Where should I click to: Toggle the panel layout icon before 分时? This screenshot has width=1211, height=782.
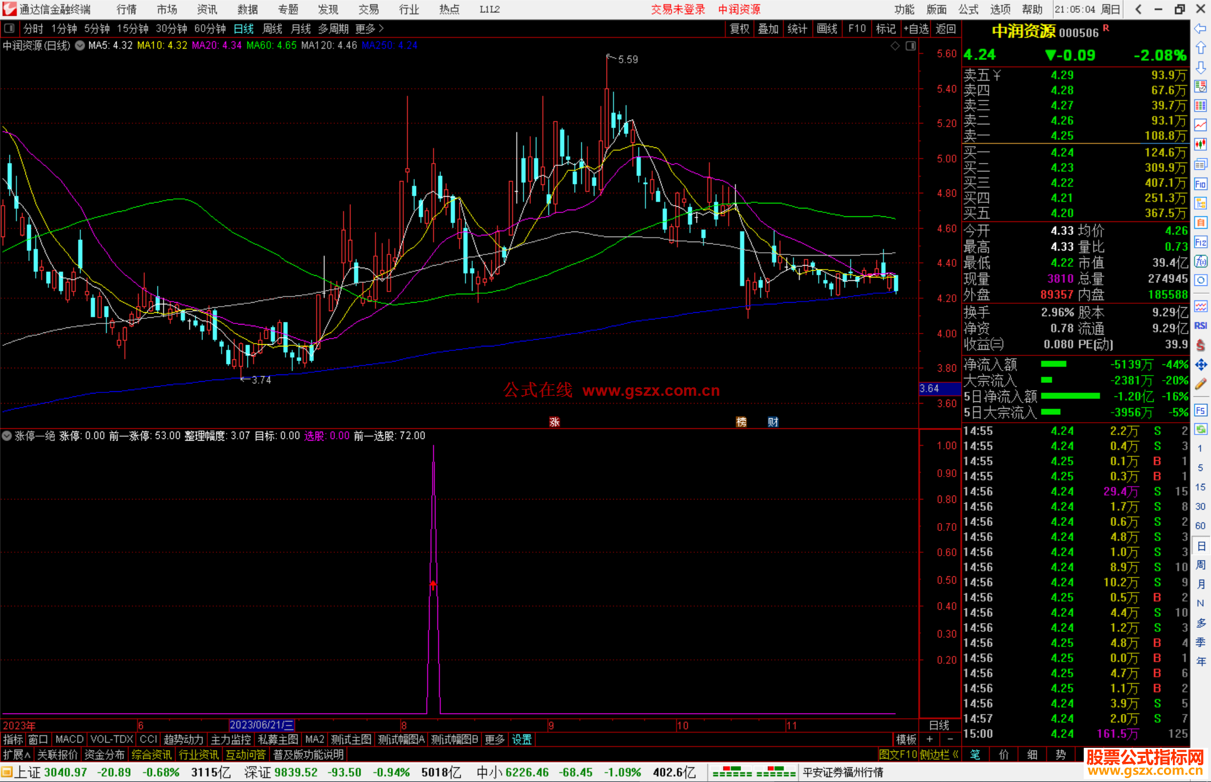[x=9, y=29]
